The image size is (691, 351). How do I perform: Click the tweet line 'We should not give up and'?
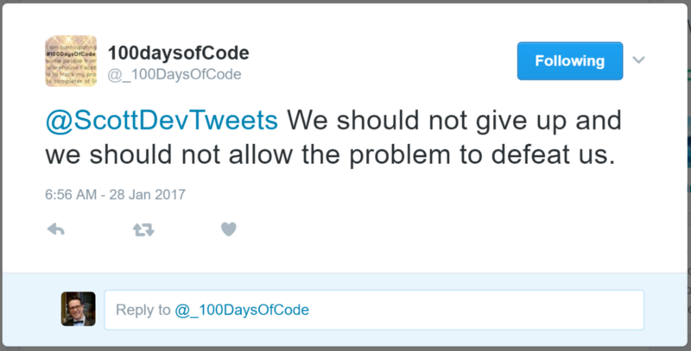point(454,121)
